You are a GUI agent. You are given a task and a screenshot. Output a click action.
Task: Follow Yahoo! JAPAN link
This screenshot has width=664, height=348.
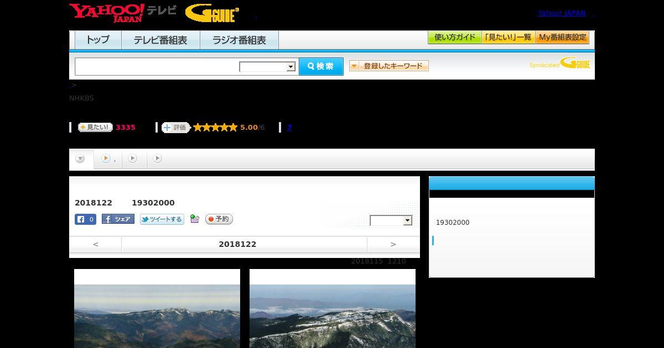[562, 13]
